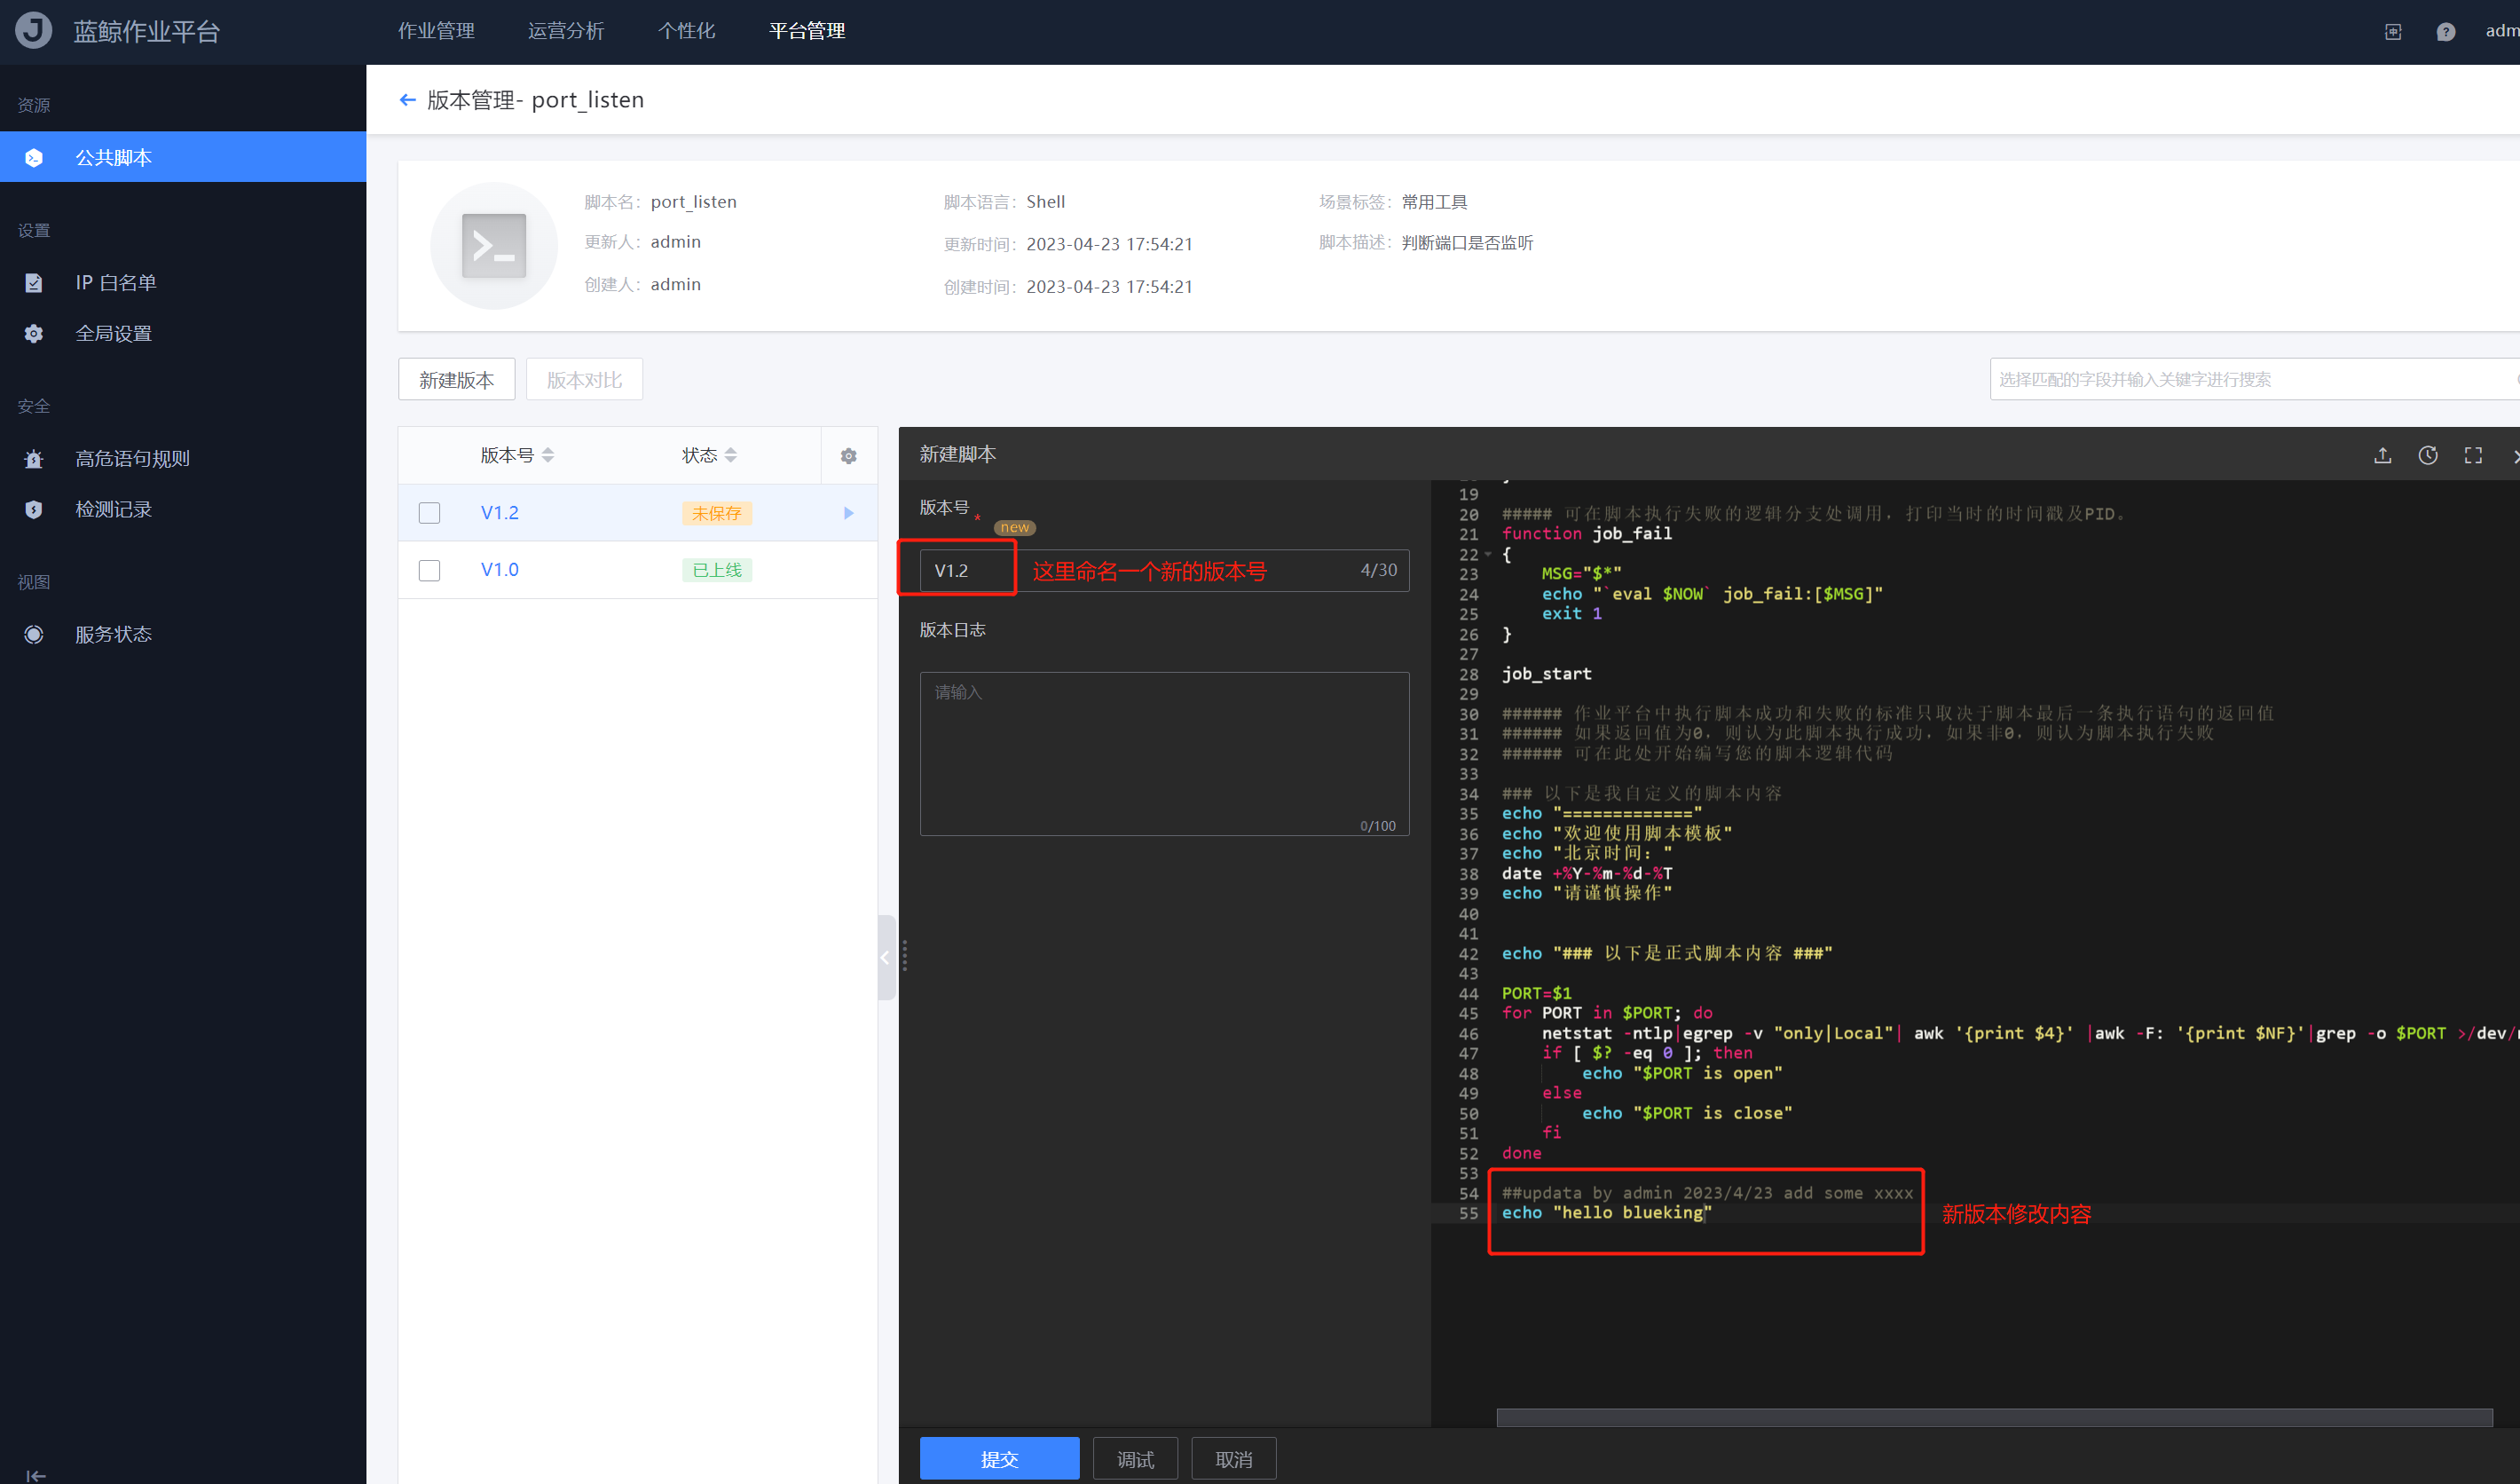The height and width of the screenshot is (1484, 2520).
Task: Click the admin account label
Action: pyautogui.click(x=2502, y=31)
